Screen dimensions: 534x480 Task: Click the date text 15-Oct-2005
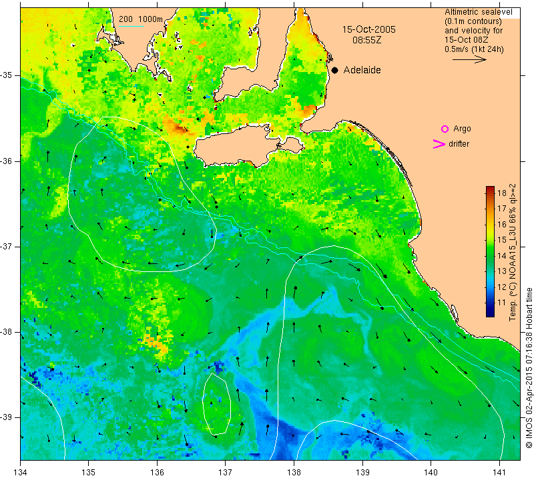click(369, 29)
